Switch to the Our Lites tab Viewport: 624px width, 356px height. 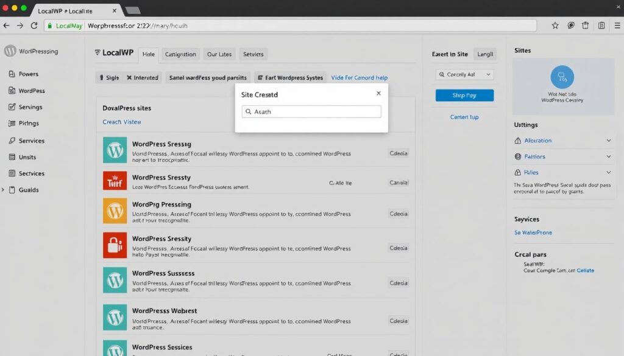pos(219,54)
